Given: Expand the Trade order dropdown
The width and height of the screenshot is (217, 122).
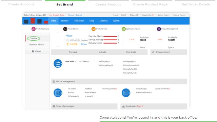Looking at the screenshot, I should point(70,62).
